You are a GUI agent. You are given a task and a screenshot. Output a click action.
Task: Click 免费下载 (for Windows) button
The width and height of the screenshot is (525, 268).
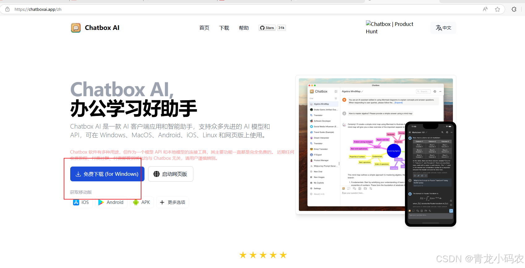(x=107, y=174)
